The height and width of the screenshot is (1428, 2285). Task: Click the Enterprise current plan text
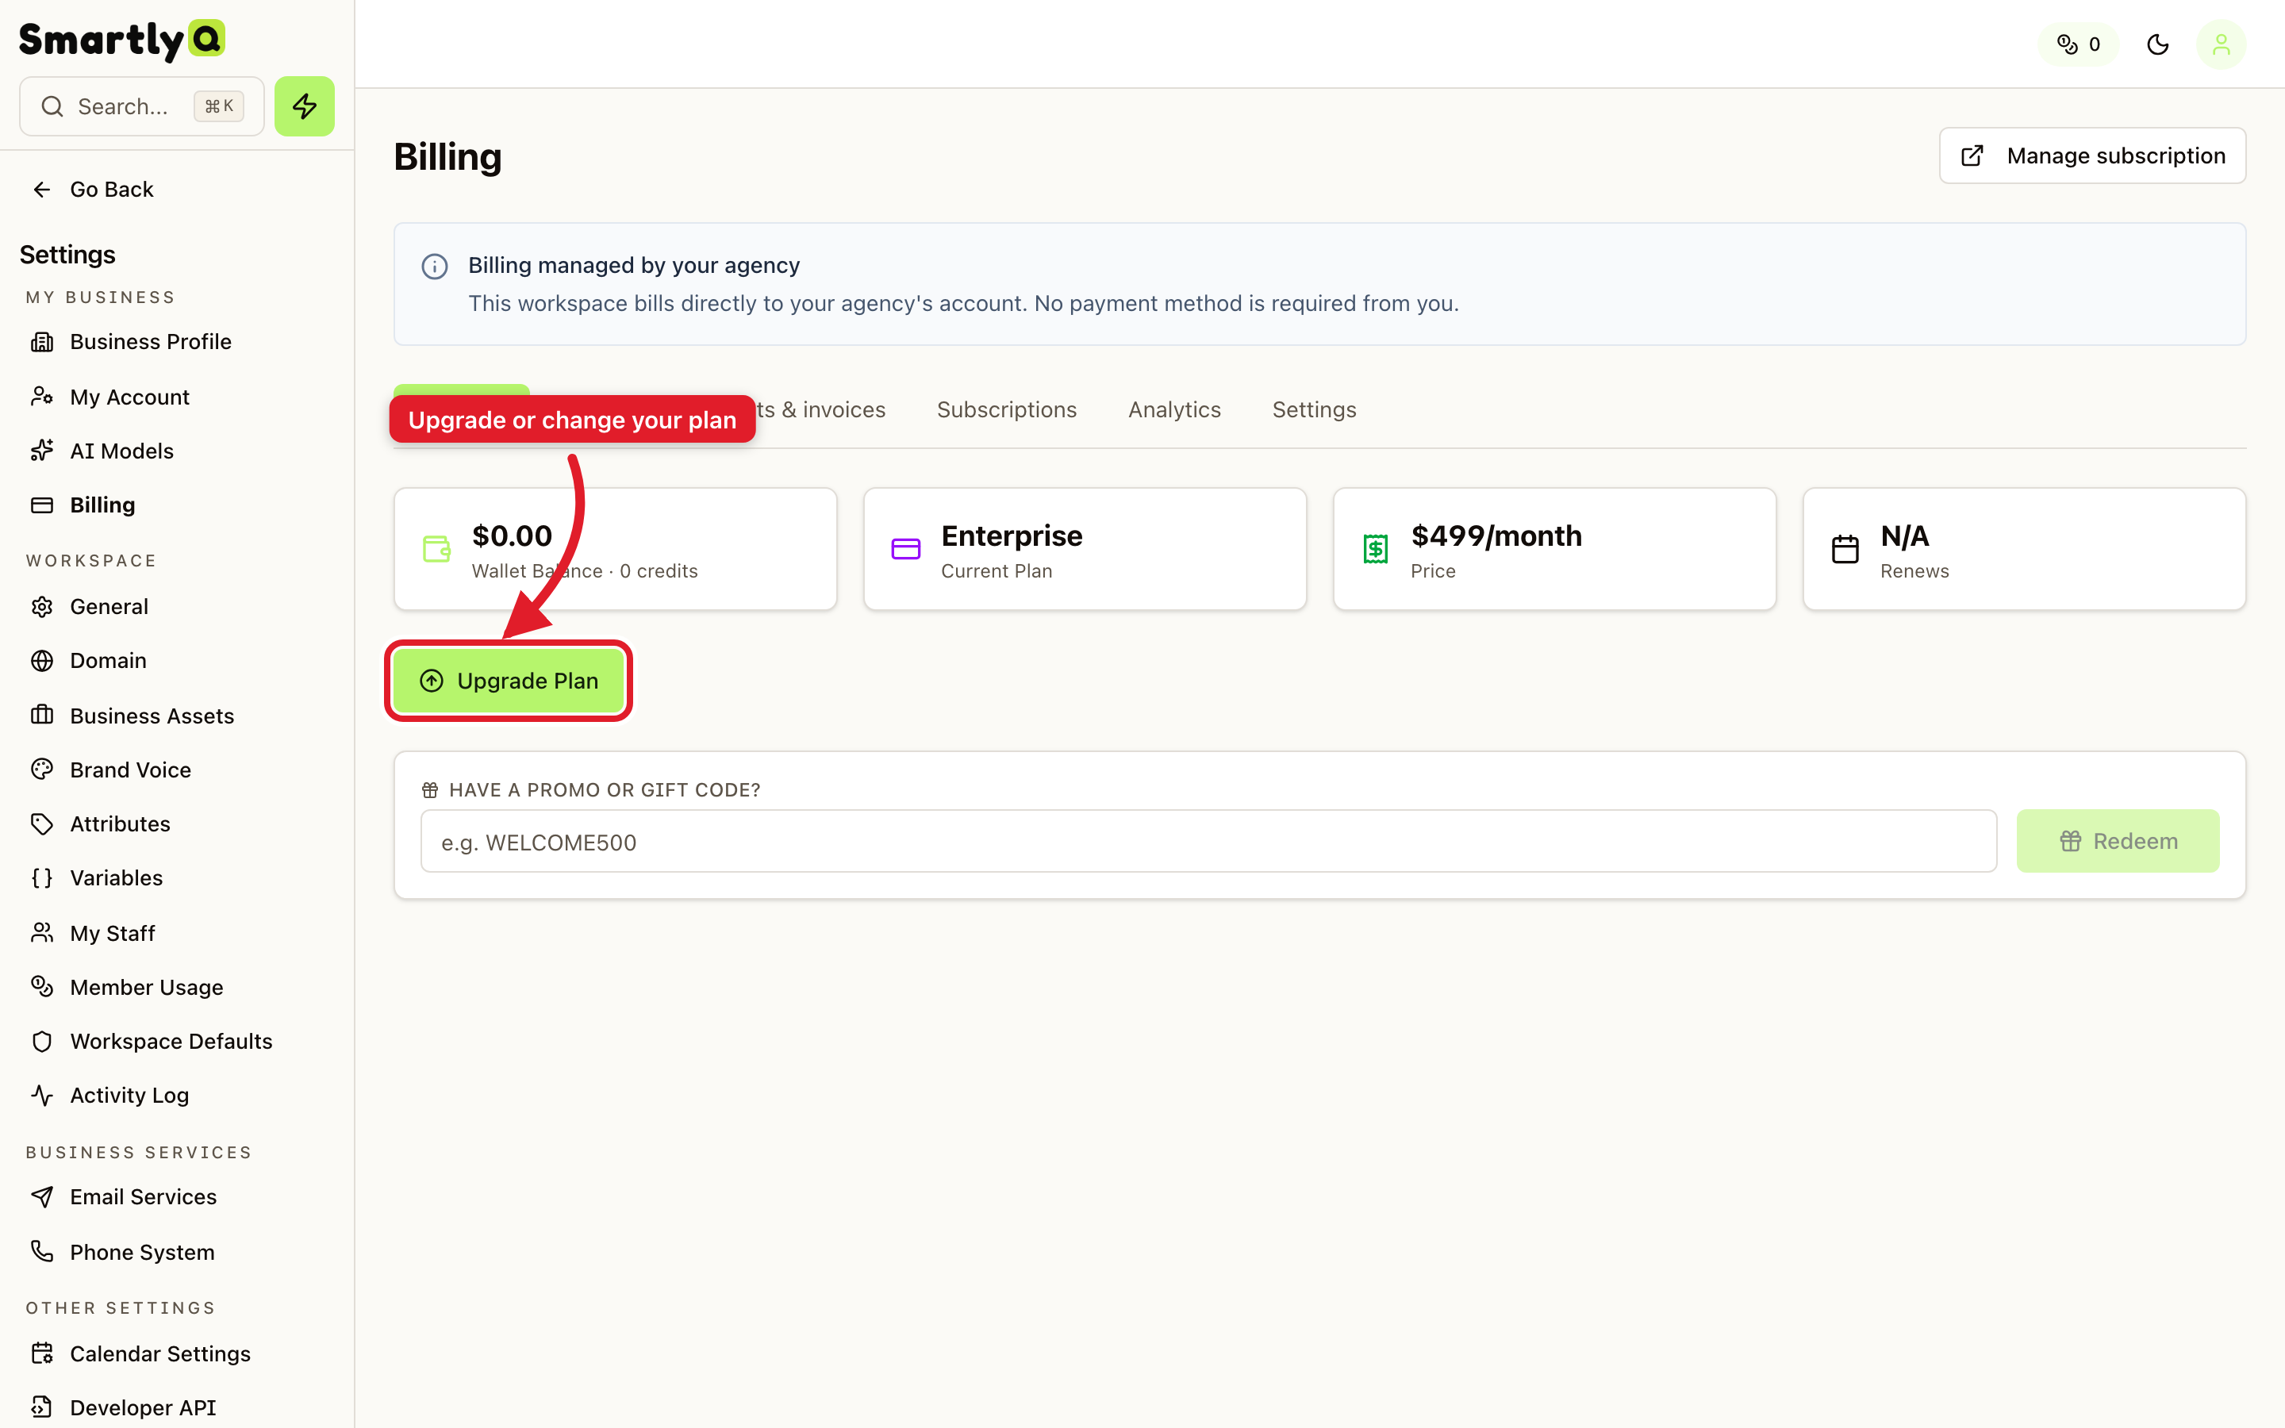coord(1012,535)
